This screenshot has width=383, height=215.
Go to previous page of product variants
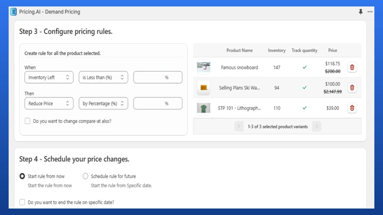(239, 126)
